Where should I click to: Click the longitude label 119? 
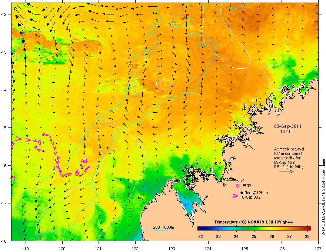(x=26, y=248)
